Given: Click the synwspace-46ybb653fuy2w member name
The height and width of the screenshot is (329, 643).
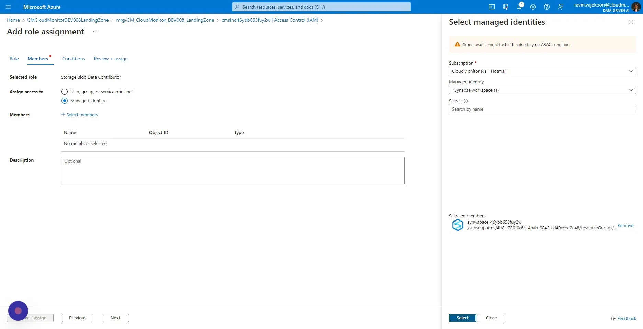Looking at the screenshot, I should pos(494,222).
